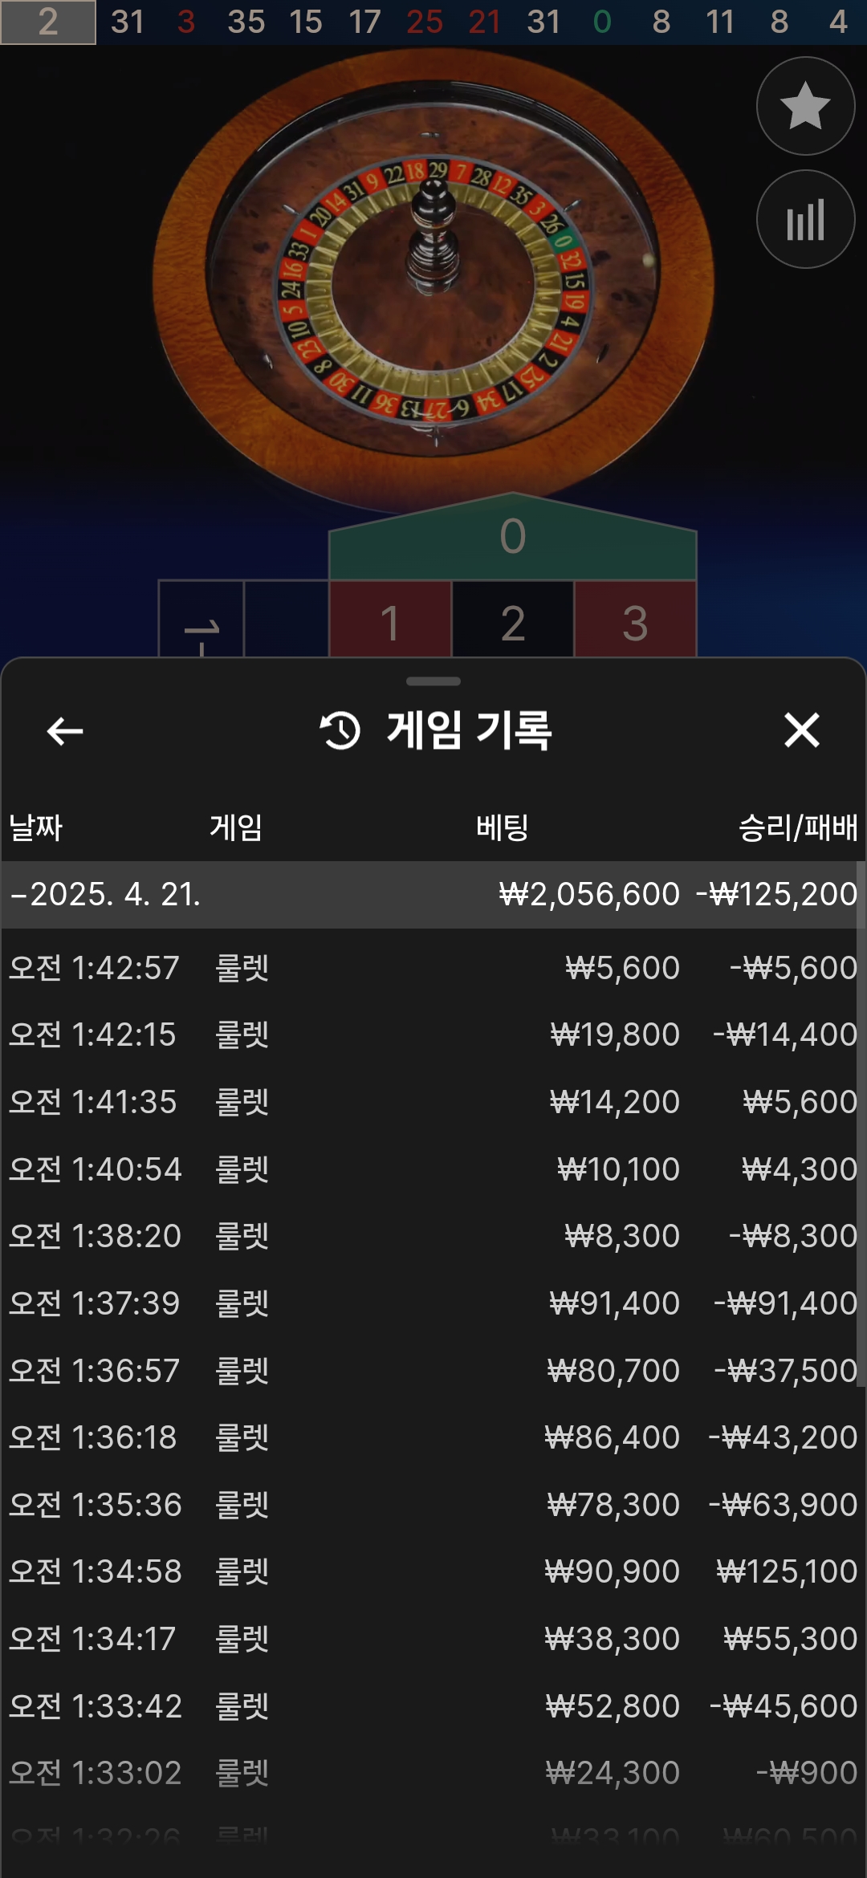Go back using the left arrow
Viewport: 867px width, 1878px height.
(65, 731)
